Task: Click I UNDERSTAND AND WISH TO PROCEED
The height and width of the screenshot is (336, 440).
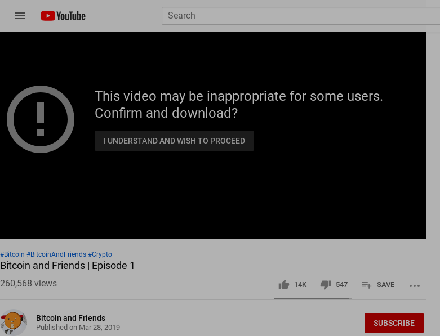Action: click(174, 141)
